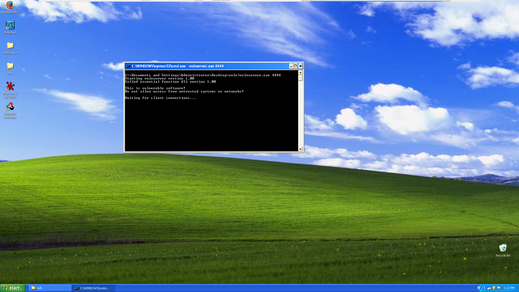Launch the Shortcut to OLLYDBG
This screenshot has width=519, height=292.
click(10, 87)
